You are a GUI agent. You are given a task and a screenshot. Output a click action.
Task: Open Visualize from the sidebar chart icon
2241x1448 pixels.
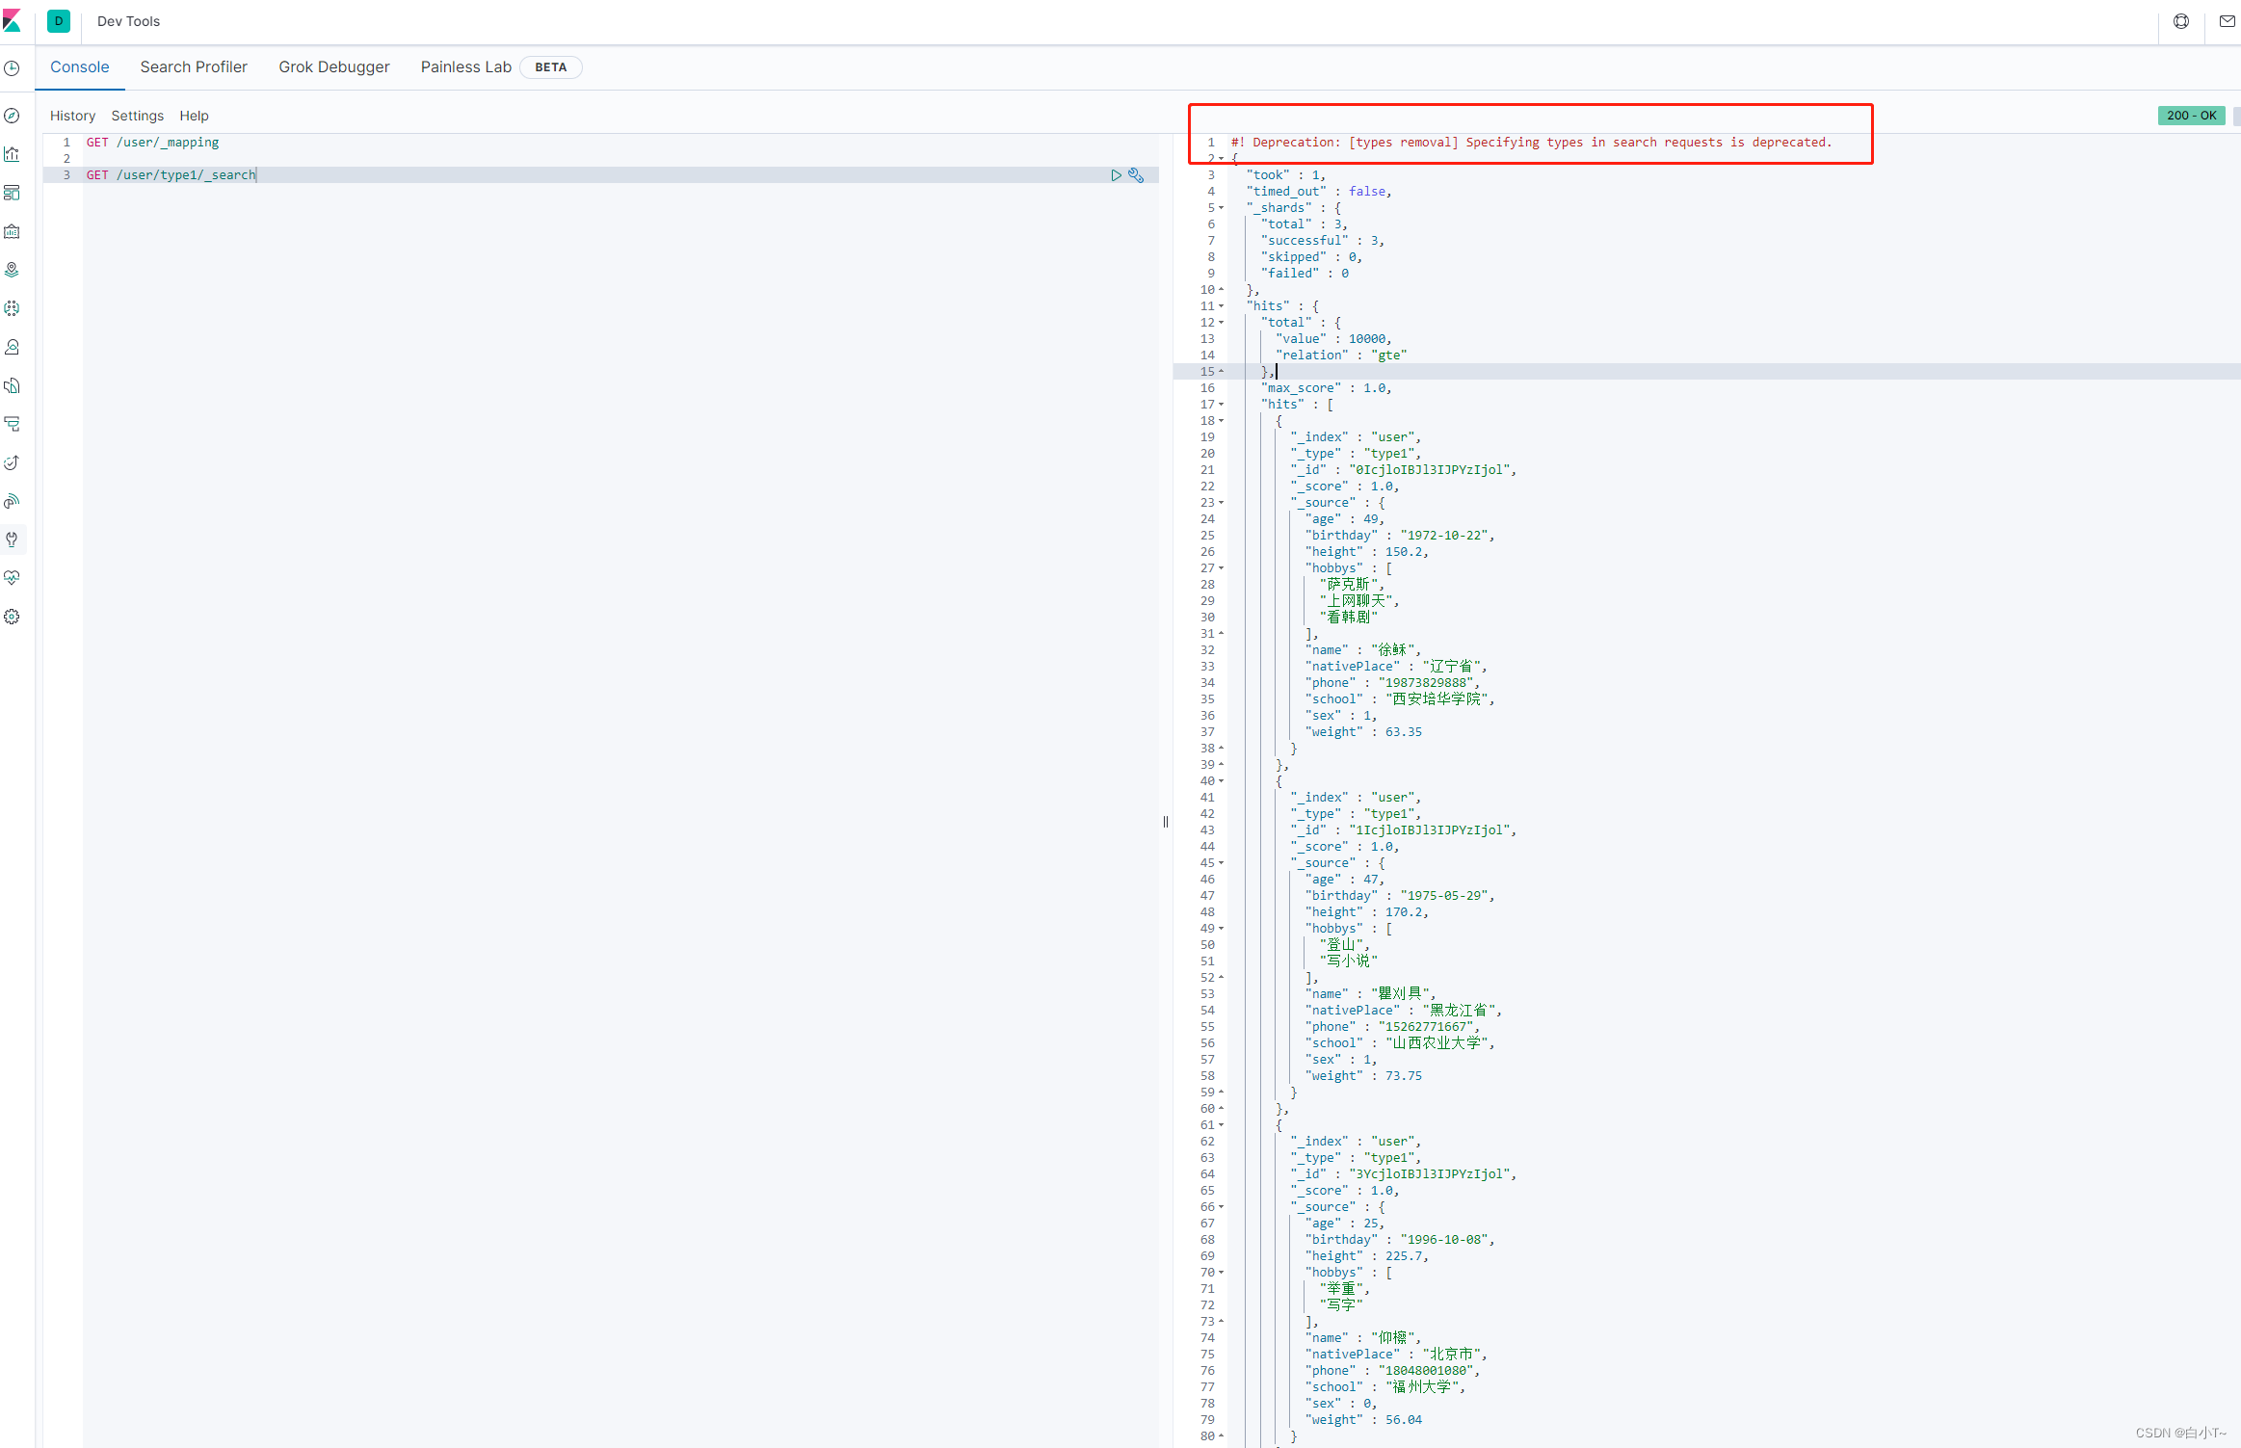[x=12, y=154]
